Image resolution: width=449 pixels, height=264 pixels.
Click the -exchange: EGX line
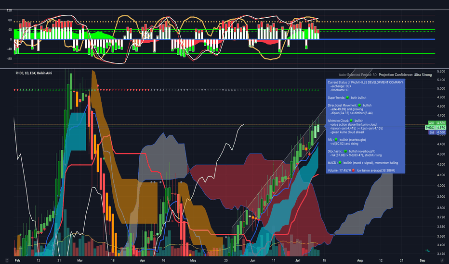(x=341, y=86)
